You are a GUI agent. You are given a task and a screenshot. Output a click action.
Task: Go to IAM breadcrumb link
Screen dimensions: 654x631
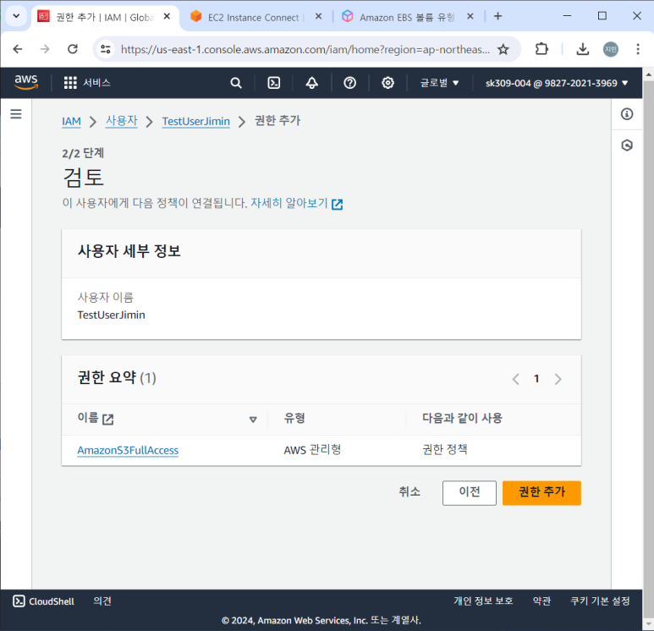[x=71, y=121]
